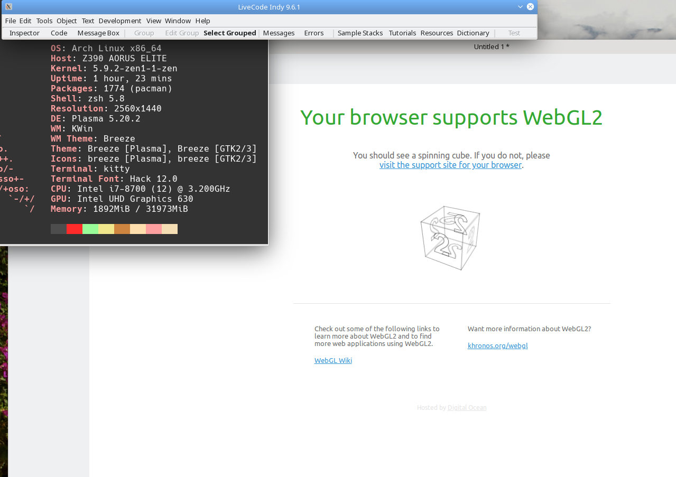Viewport: 676px width, 477px height.
Task: Open the Inspector from the toolbar
Action: click(x=24, y=33)
